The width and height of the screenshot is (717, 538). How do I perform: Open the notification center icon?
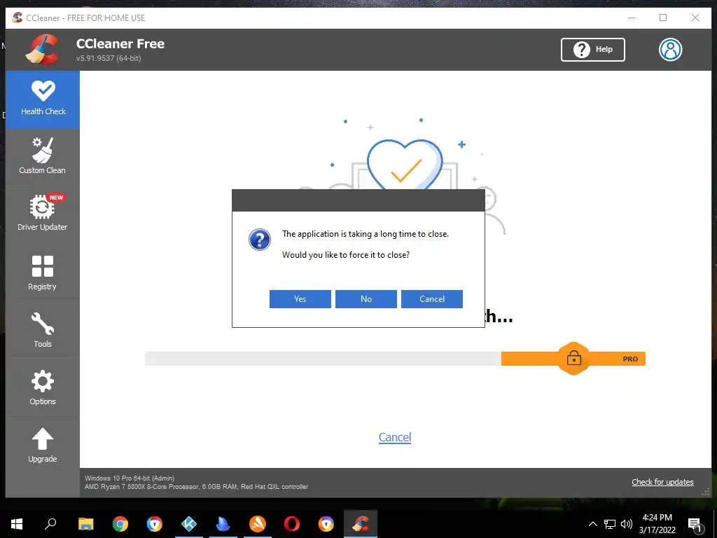[695, 524]
